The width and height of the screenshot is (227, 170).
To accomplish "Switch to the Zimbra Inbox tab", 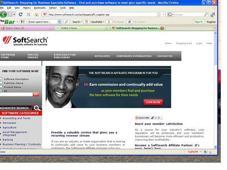I will click(27, 28).
